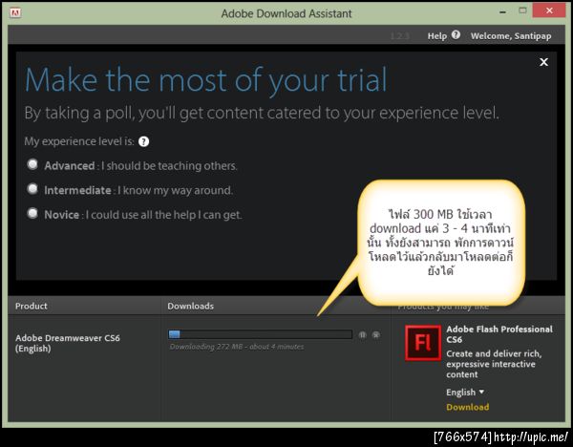Maximize the Adobe Download Assistant window
Image resolution: width=573 pixels, height=447 pixels.
523,11
